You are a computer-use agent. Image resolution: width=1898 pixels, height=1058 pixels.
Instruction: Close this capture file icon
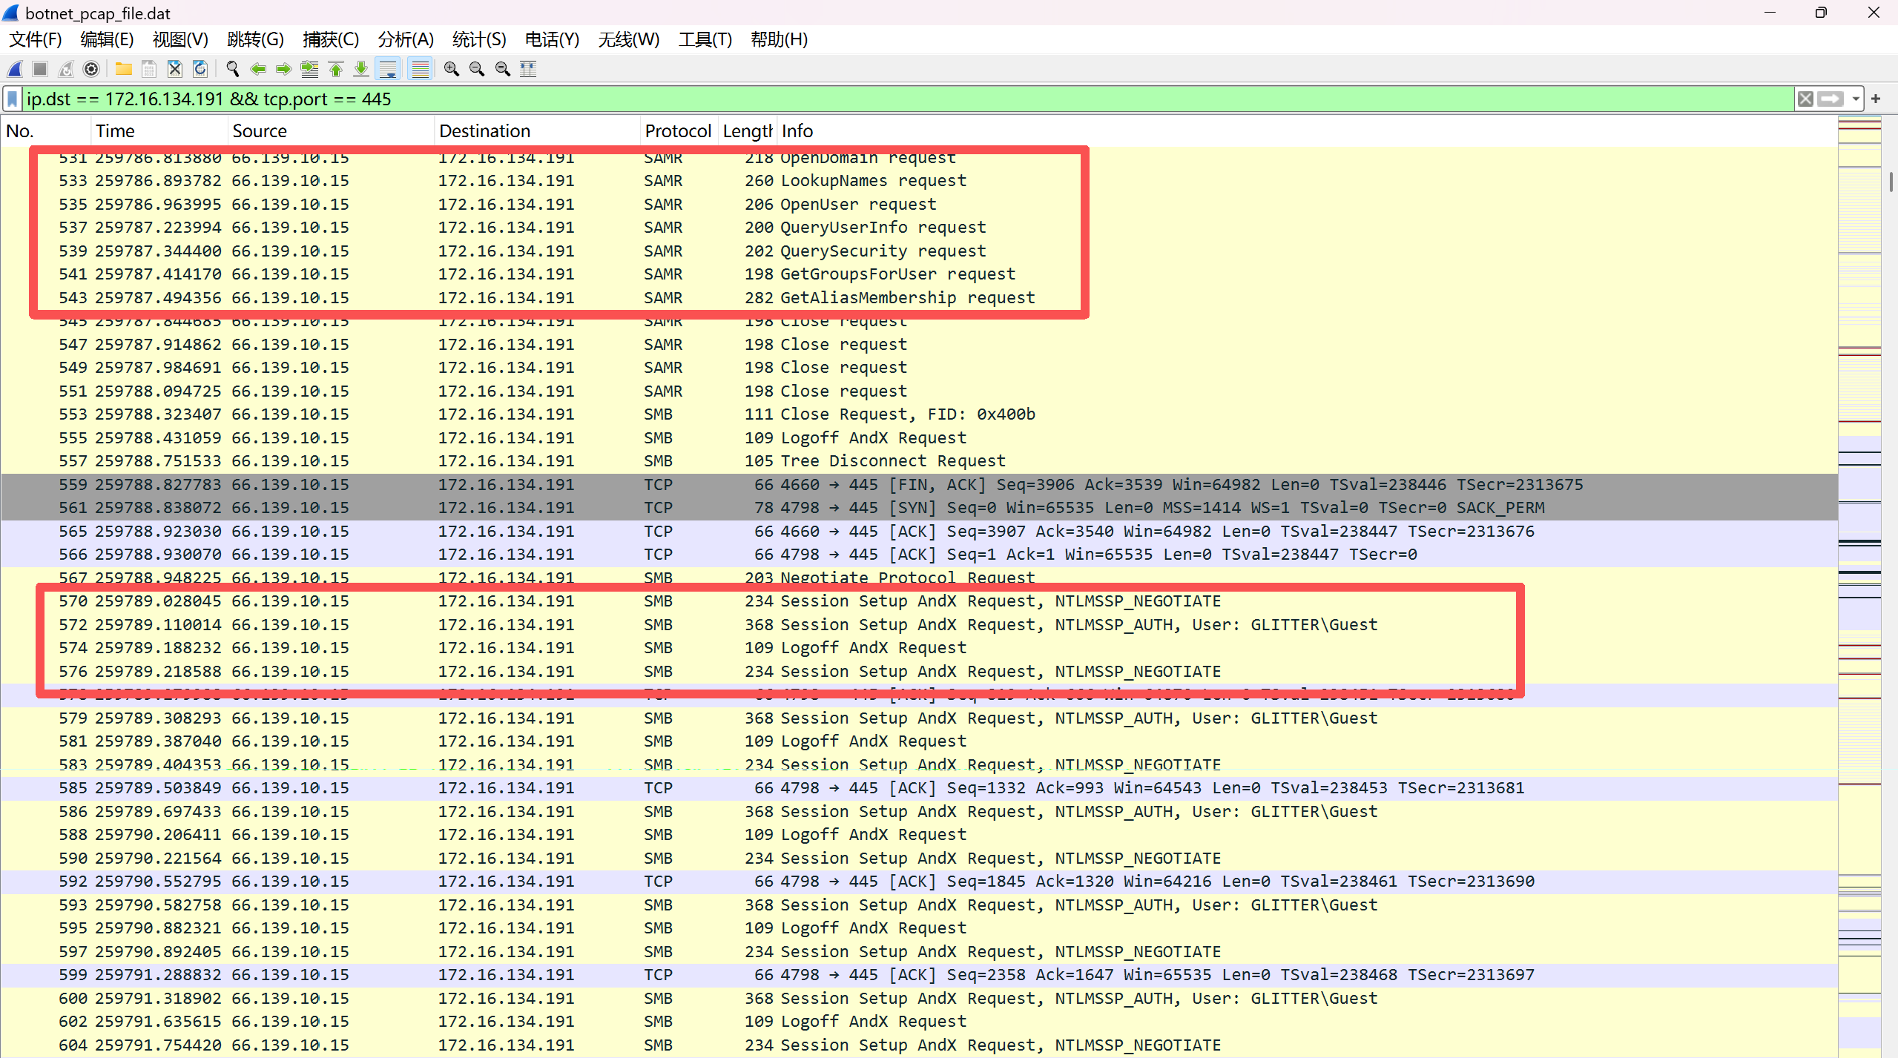174,69
